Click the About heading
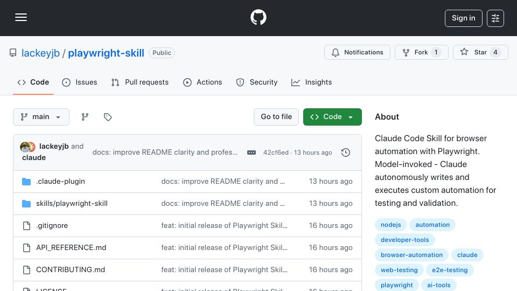This screenshot has height=291, width=517. (x=387, y=117)
